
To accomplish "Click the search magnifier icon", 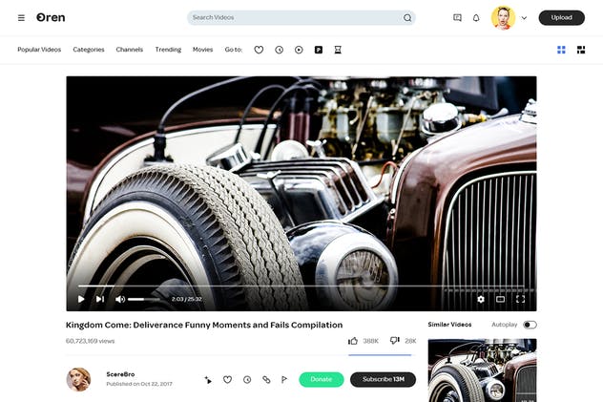I will [x=407, y=18].
